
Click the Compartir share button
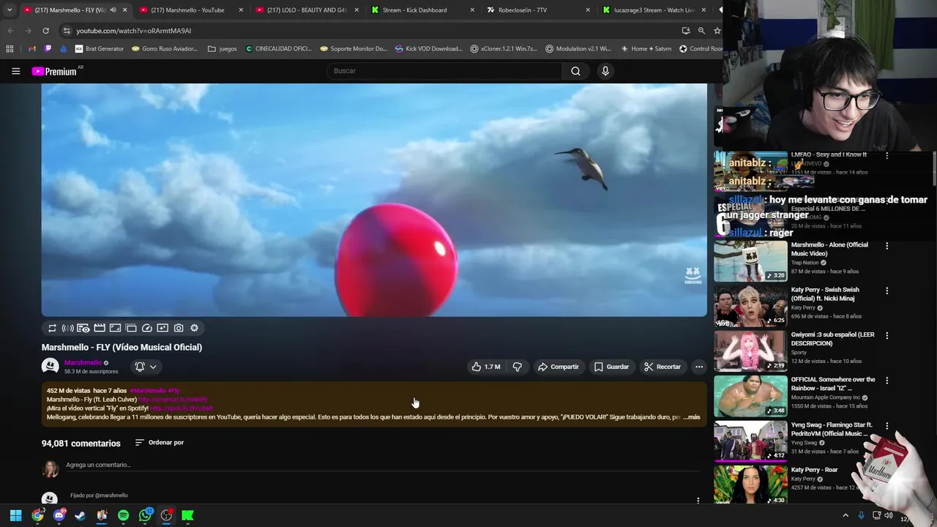(558, 367)
